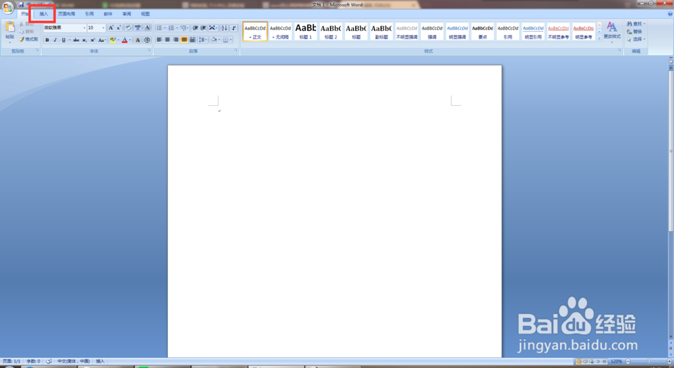The height and width of the screenshot is (368, 674).
Task: Align text right
Action: tap(176, 40)
